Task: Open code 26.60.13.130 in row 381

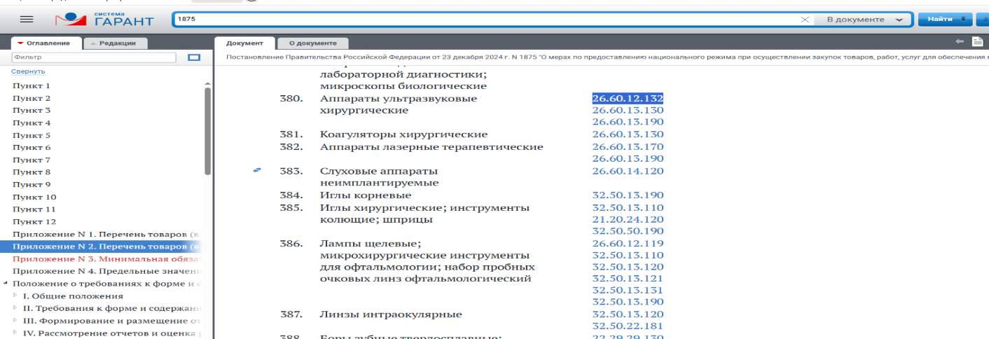Action: coord(628,134)
